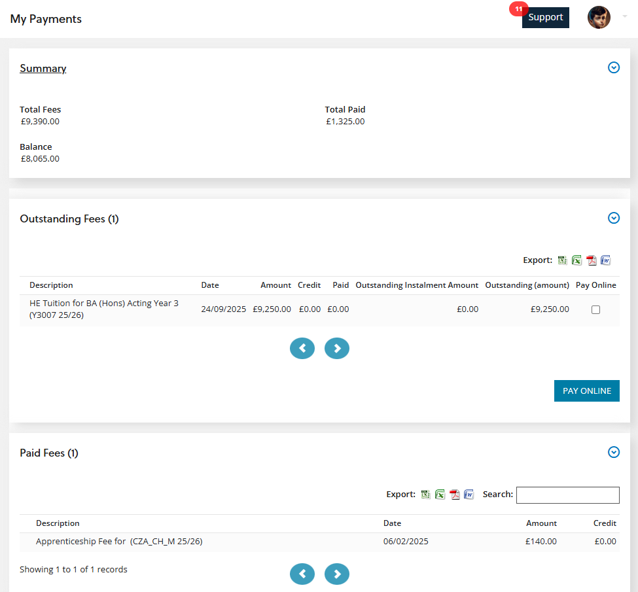
Task: Collapse the Summary section
Action: point(614,67)
